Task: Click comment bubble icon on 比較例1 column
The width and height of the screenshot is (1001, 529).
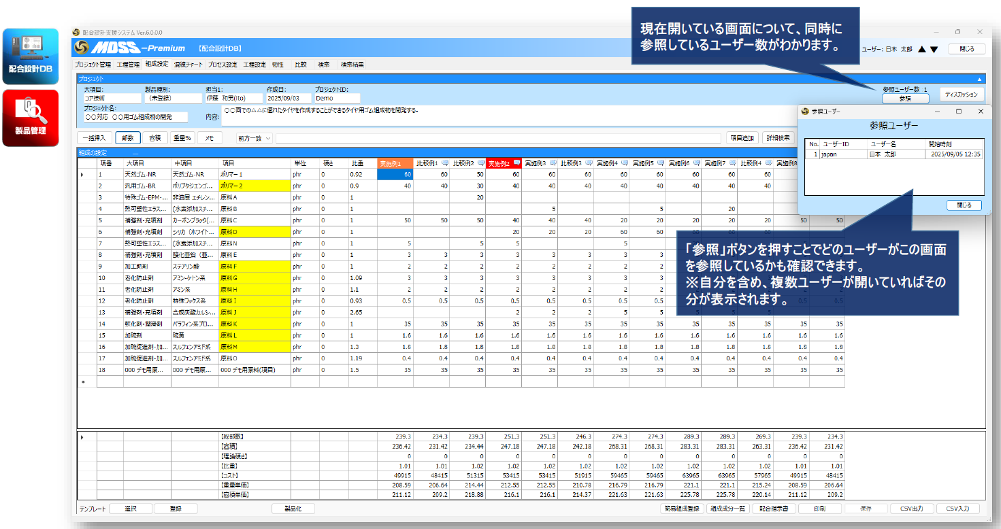Action: [445, 163]
